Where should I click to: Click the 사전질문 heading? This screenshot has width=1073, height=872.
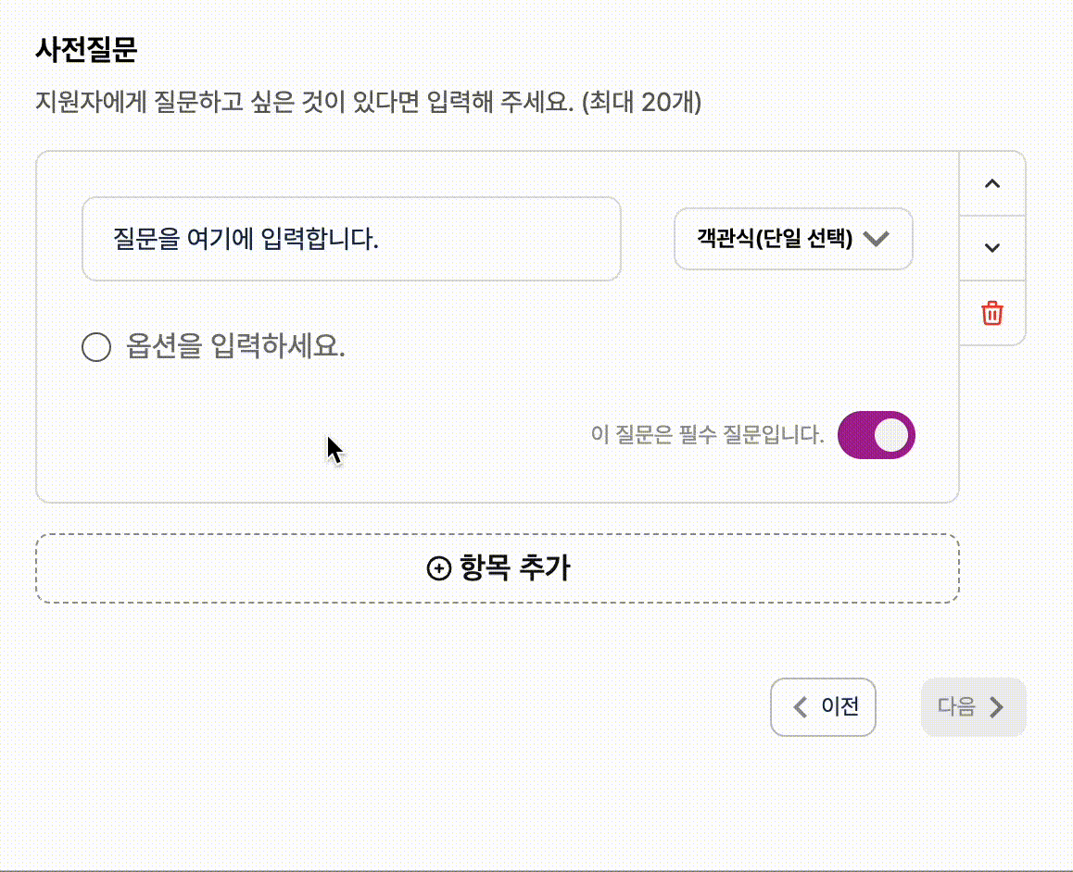point(86,49)
